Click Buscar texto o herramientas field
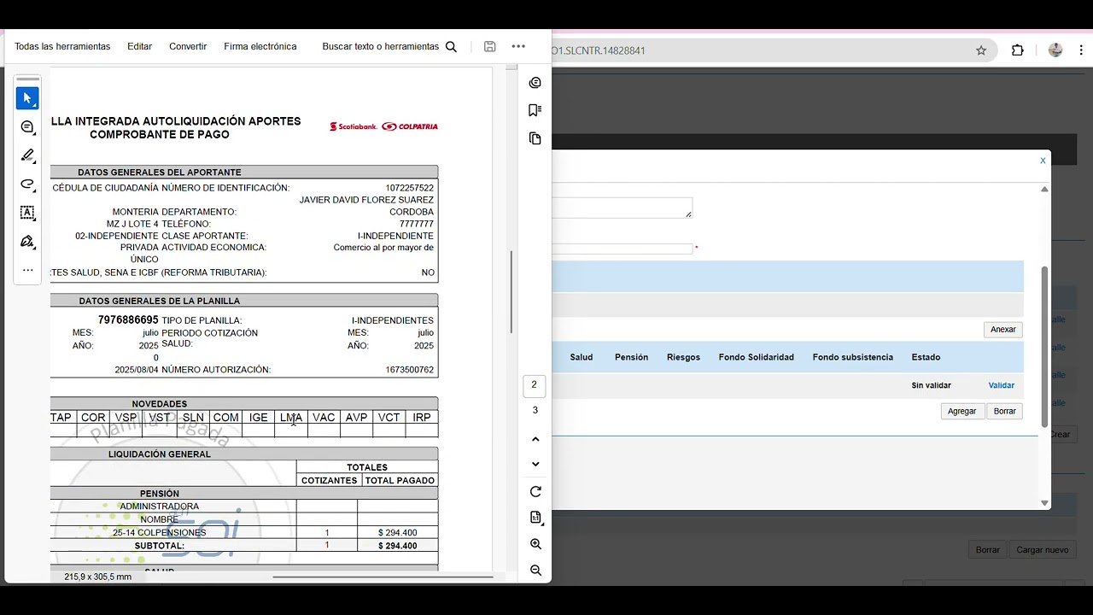1093x615 pixels. (380, 47)
